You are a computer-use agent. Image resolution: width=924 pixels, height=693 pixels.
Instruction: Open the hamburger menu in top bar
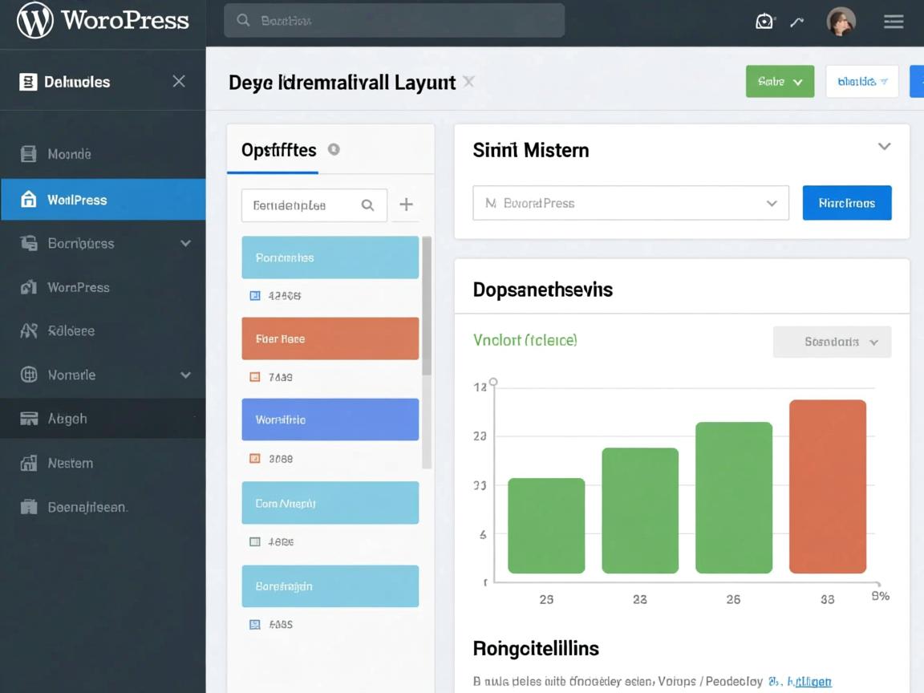[894, 22]
